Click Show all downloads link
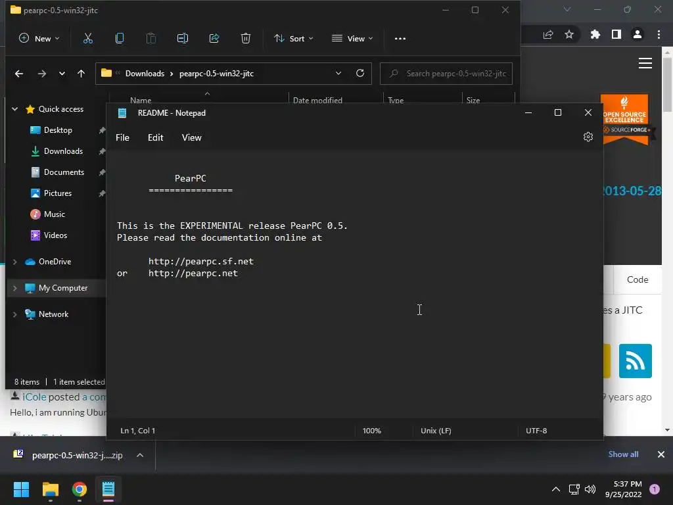 623,454
